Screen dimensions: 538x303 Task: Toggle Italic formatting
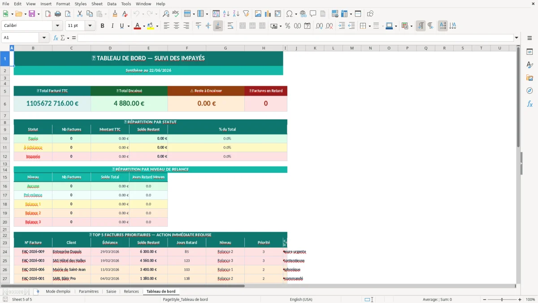coord(112,26)
